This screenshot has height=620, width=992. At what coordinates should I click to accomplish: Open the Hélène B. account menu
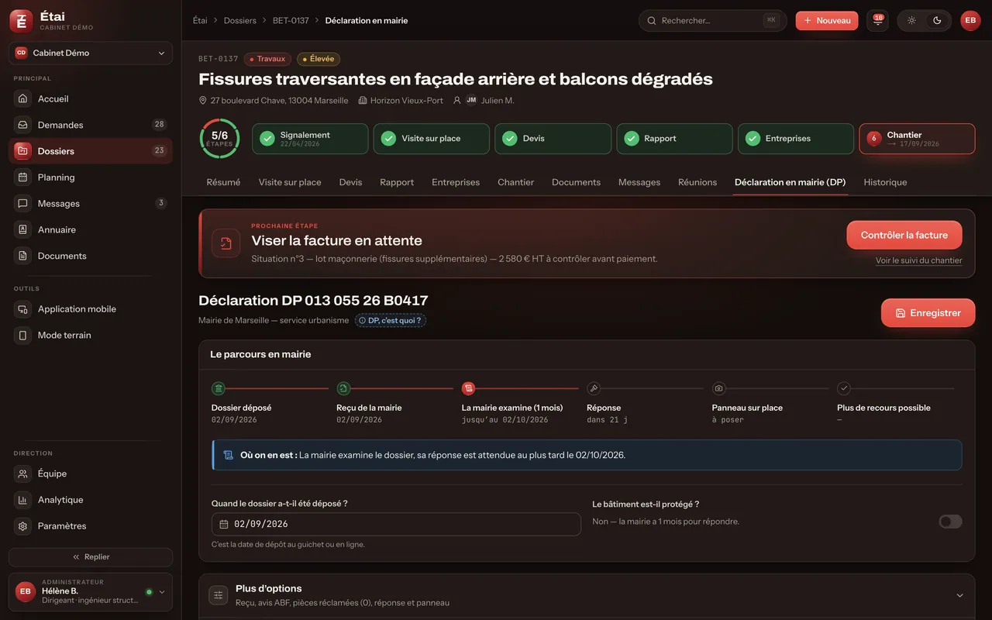(91, 591)
